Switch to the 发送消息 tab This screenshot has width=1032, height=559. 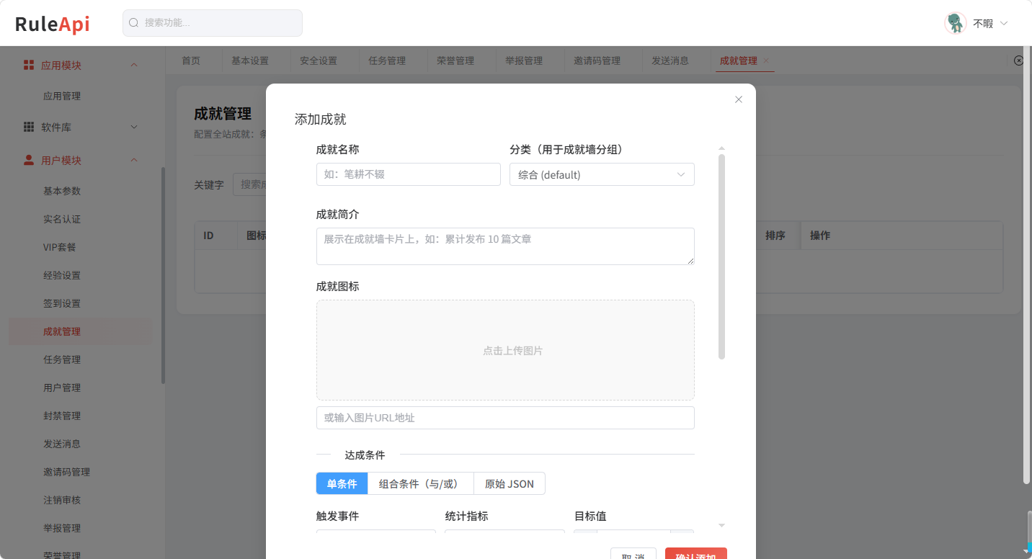tap(670, 61)
